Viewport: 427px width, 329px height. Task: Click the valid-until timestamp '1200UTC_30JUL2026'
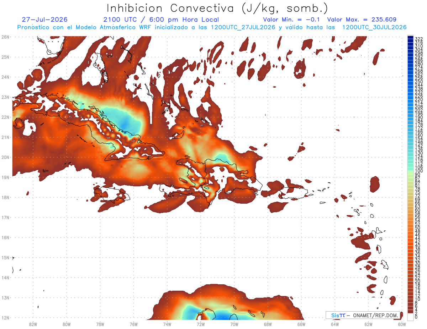point(374,27)
